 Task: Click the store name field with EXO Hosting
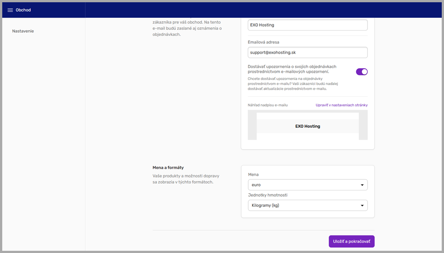pos(307,25)
